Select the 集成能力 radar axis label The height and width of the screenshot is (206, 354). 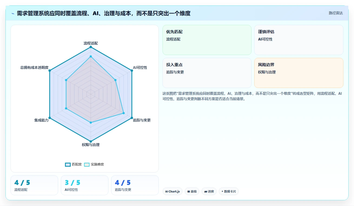click(x=41, y=120)
